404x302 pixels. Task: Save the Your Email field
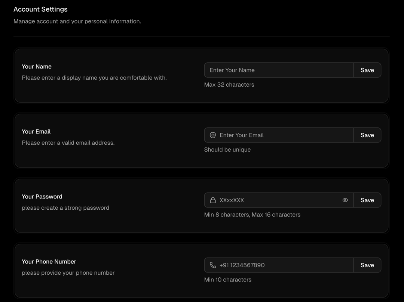[x=367, y=135]
